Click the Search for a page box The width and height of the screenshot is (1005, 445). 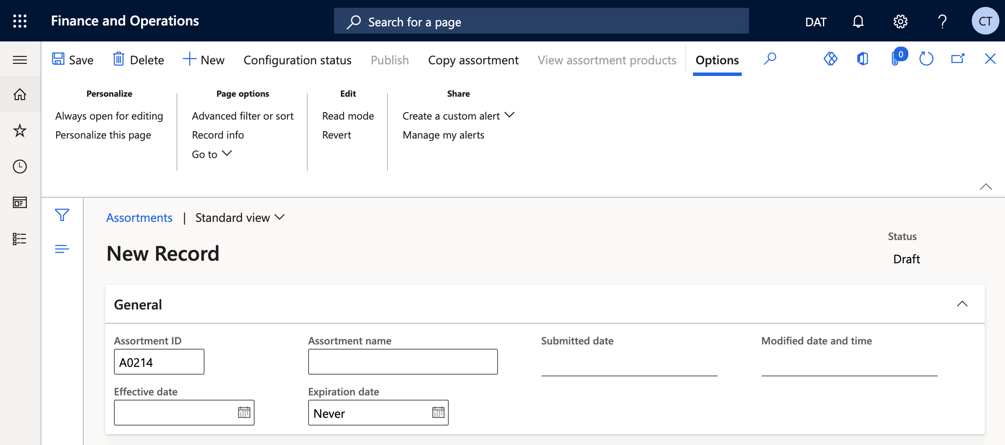click(541, 21)
